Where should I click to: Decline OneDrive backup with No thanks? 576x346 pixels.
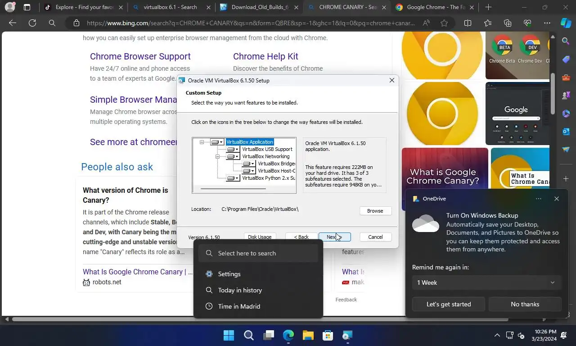click(x=525, y=304)
